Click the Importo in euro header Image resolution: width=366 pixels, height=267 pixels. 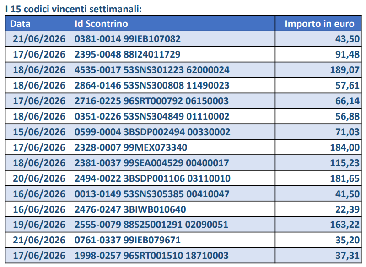coord(318,24)
